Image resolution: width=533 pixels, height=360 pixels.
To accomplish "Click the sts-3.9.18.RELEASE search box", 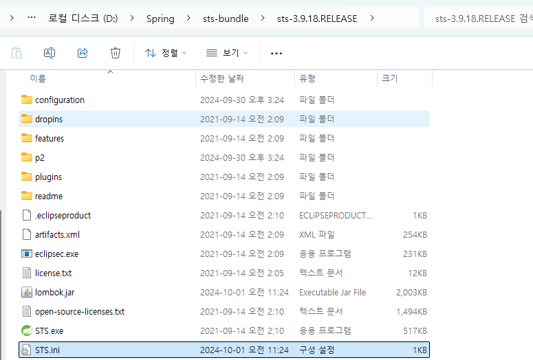I will click(479, 18).
